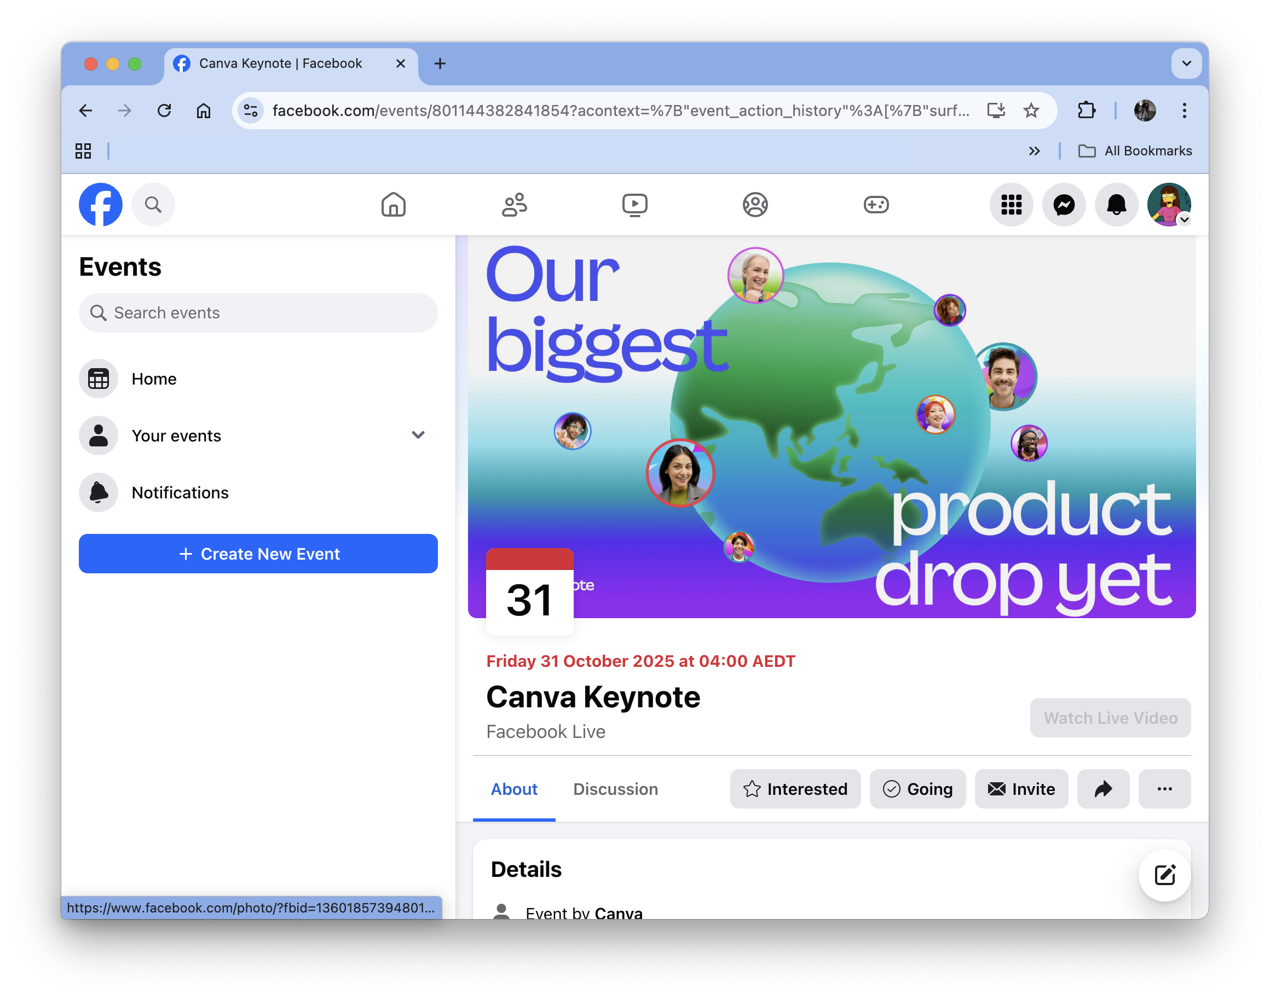Click the Facebook search magnifier icon
The height and width of the screenshot is (1000, 1270).
coord(153,205)
